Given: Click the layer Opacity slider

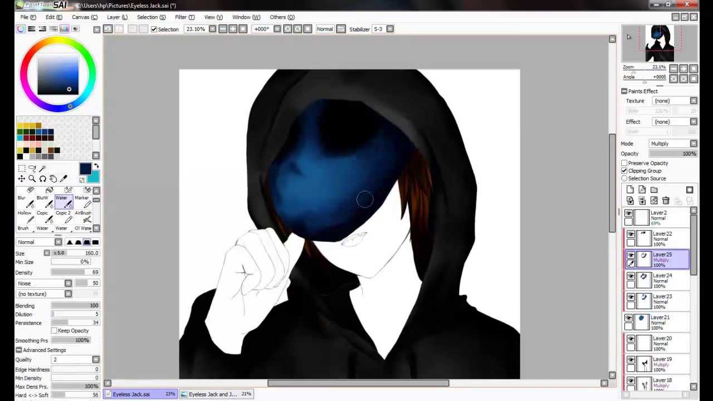Looking at the screenshot, I should (673, 154).
